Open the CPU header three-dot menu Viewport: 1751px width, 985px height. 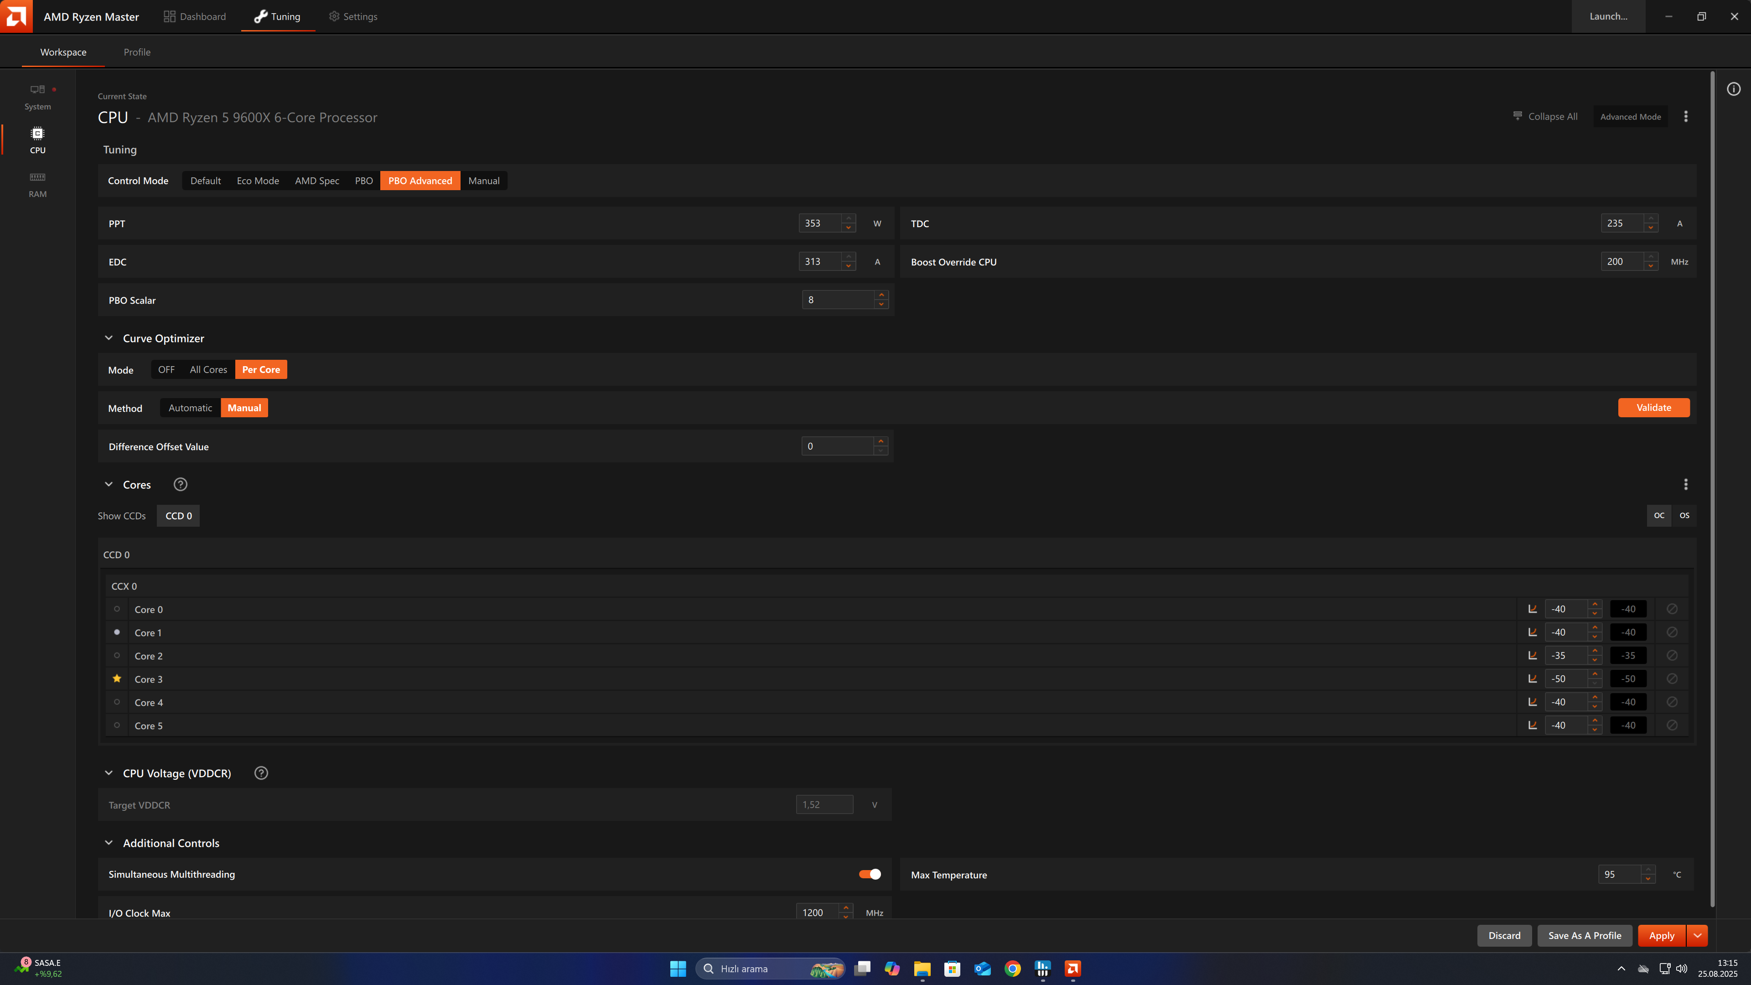click(1686, 117)
